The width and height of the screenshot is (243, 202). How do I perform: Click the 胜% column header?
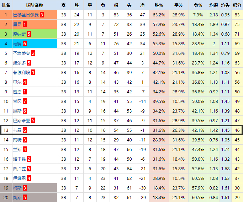coord(159,5)
